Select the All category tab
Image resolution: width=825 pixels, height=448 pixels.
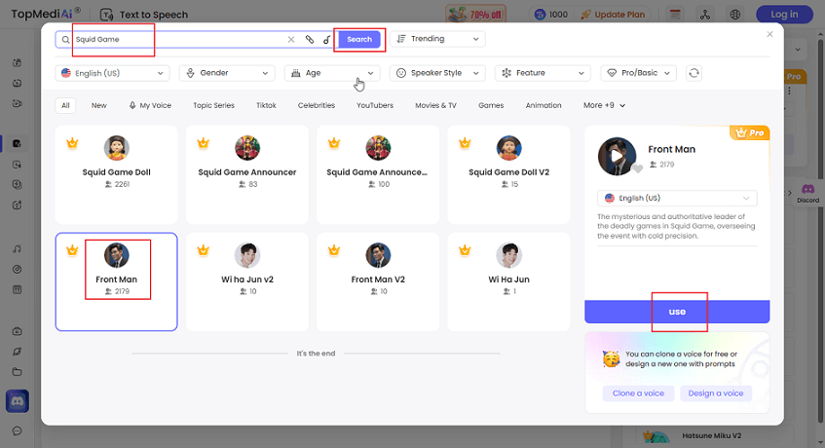[65, 105]
